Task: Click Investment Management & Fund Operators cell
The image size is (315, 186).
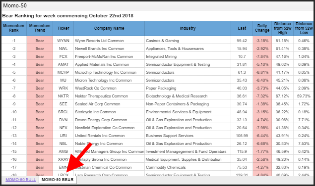Action: [188, 151]
